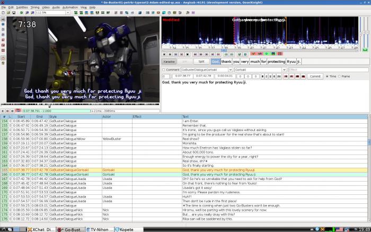
Task: Click the start time 0:07:38.77 field
Action: click(x=183, y=76)
